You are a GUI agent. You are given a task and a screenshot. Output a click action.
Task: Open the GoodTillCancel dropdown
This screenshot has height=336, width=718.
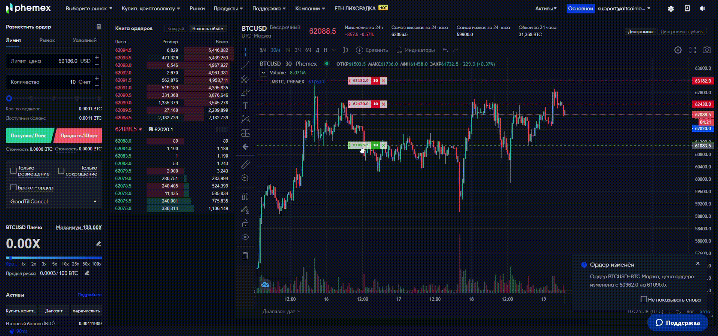click(x=54, y=201)
